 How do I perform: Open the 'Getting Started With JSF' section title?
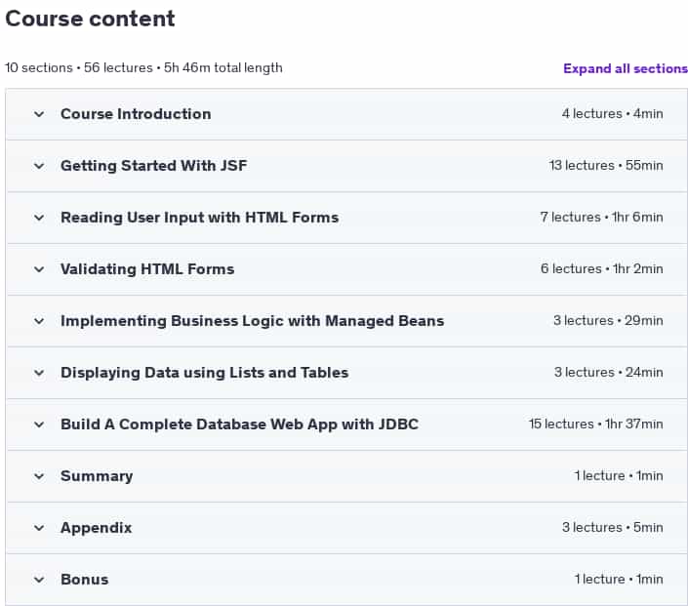[x=153, y=166]
